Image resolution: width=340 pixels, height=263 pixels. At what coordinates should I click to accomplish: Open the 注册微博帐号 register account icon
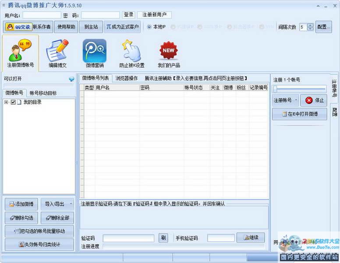[21, 53]
